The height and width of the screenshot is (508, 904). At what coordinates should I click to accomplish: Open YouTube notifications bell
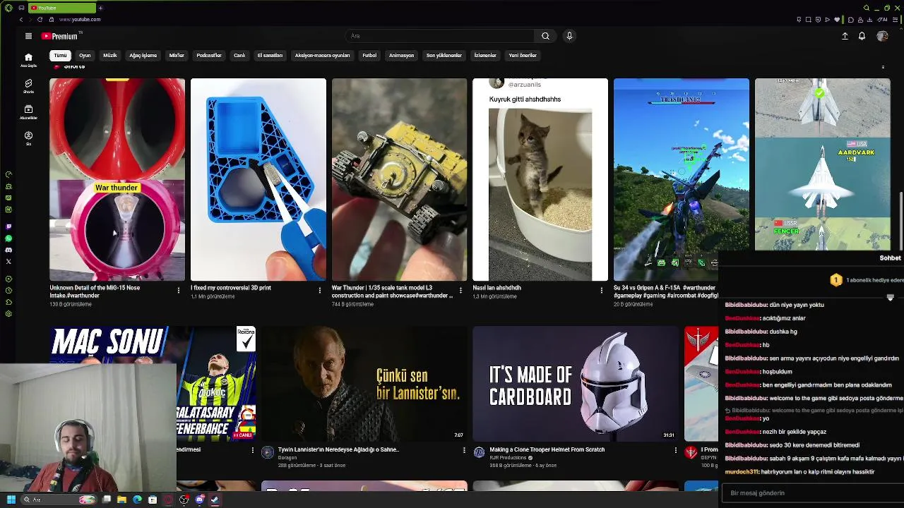862,36
